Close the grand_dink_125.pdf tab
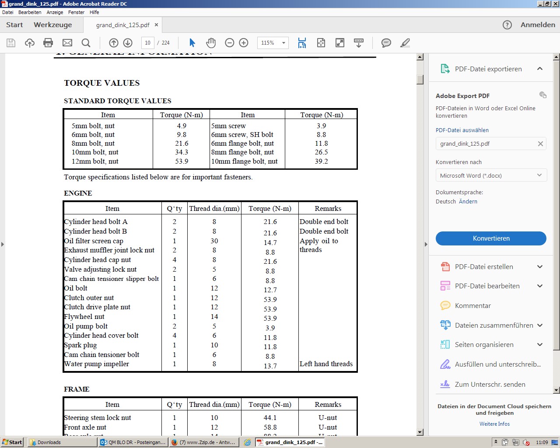 (157, 25)
